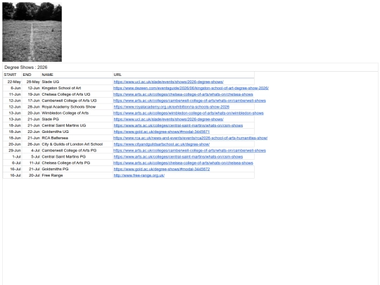Screen dimensions: 380x285
Task: Click the URL column header
Action: pos(184,75)
